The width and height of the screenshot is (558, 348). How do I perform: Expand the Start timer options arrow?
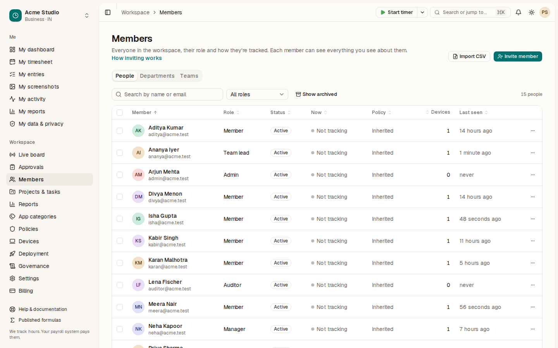tap(422, 12)
